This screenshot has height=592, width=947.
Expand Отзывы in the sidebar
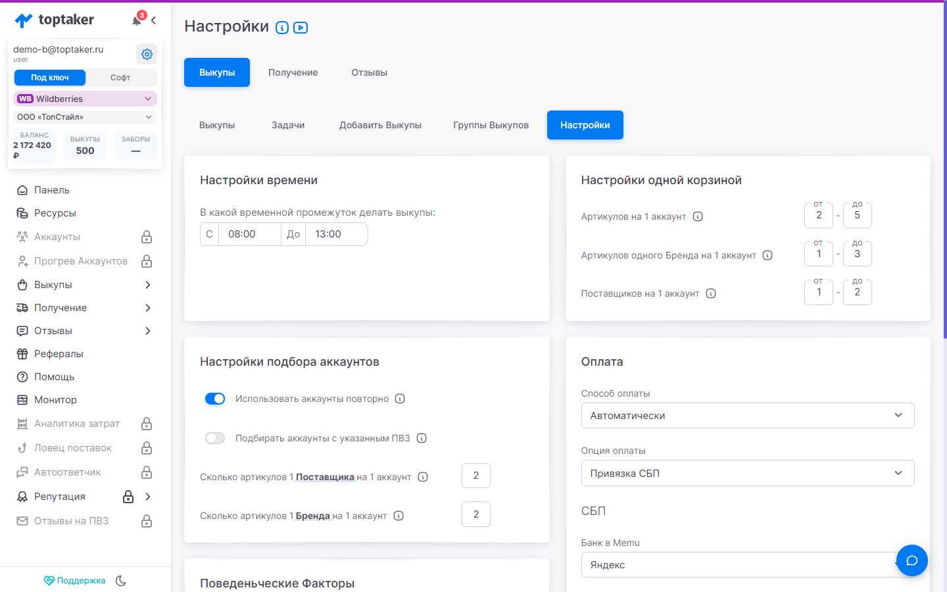click(x=148, y=331)
